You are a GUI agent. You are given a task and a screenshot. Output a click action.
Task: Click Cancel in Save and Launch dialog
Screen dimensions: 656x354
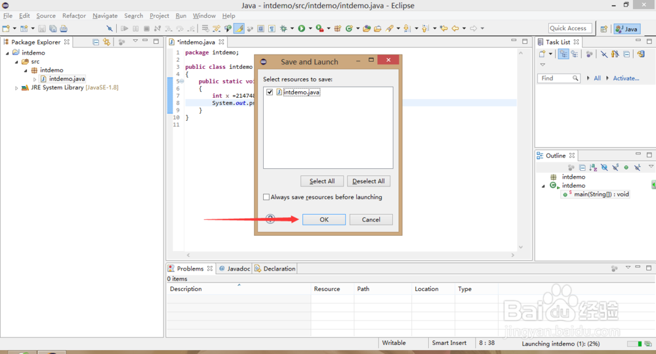click(x=371, y=219)
